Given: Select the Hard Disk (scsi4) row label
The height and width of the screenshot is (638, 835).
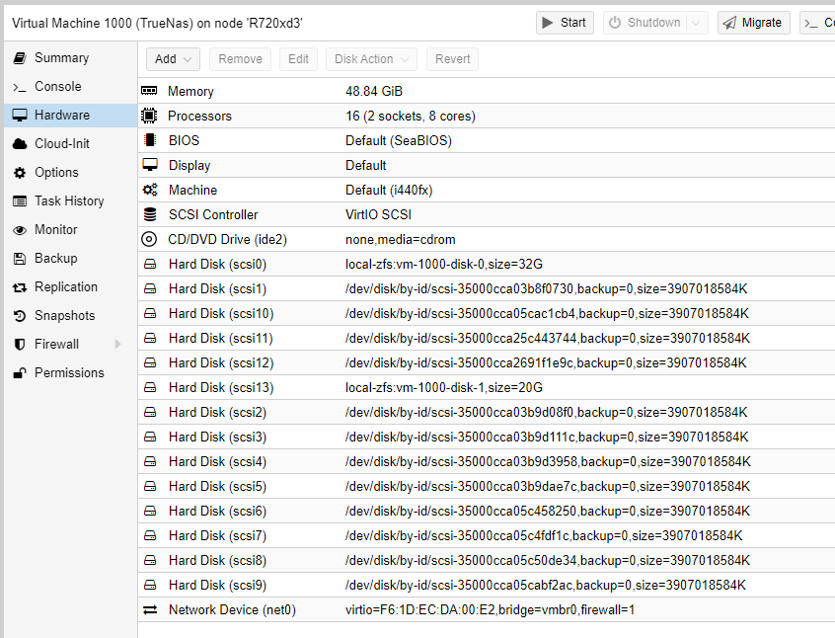Looking at the screenshot, I should pyautogui.click(x=217, y=461).
